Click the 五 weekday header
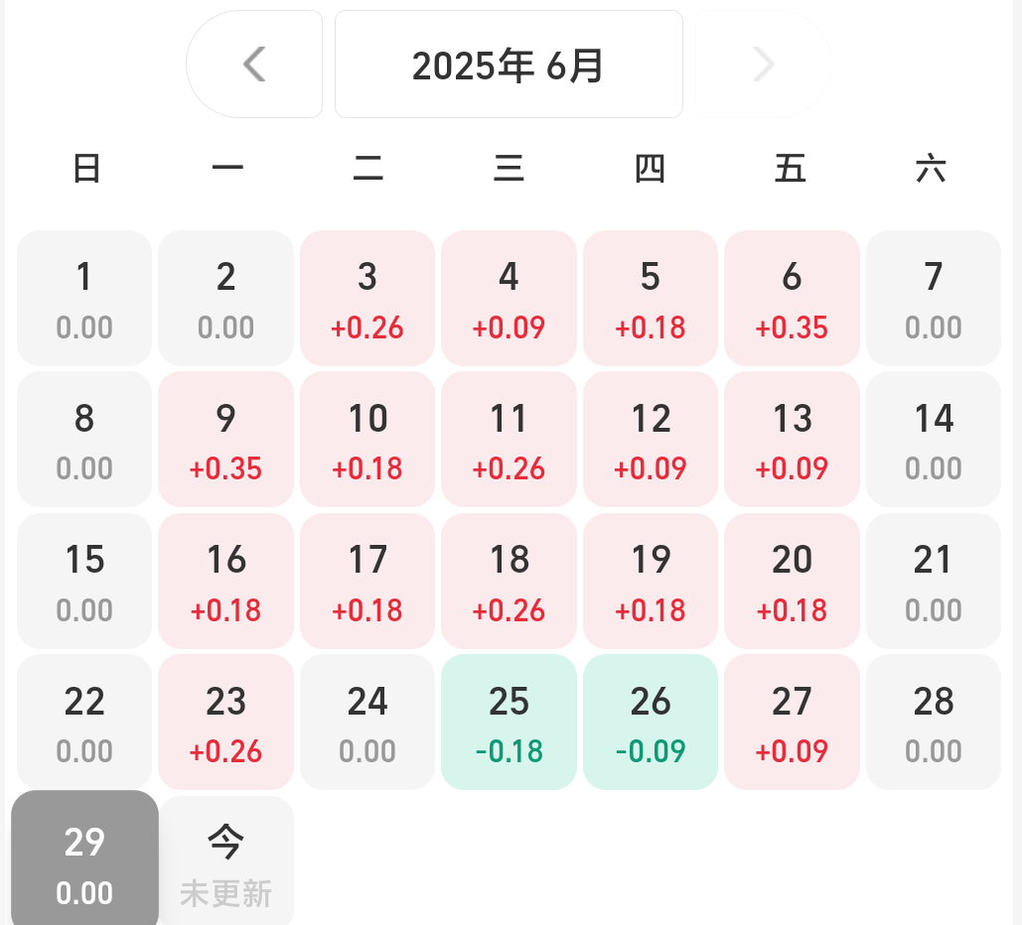The width and height of the screenshot is (1022, 925). [791, 168]
